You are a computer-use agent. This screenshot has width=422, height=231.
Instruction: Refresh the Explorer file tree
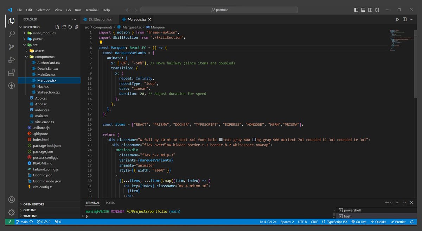click(x=70, y=27)
